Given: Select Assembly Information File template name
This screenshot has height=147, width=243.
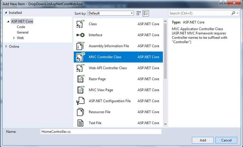Looking at the screenshot, I should (109, 46).
